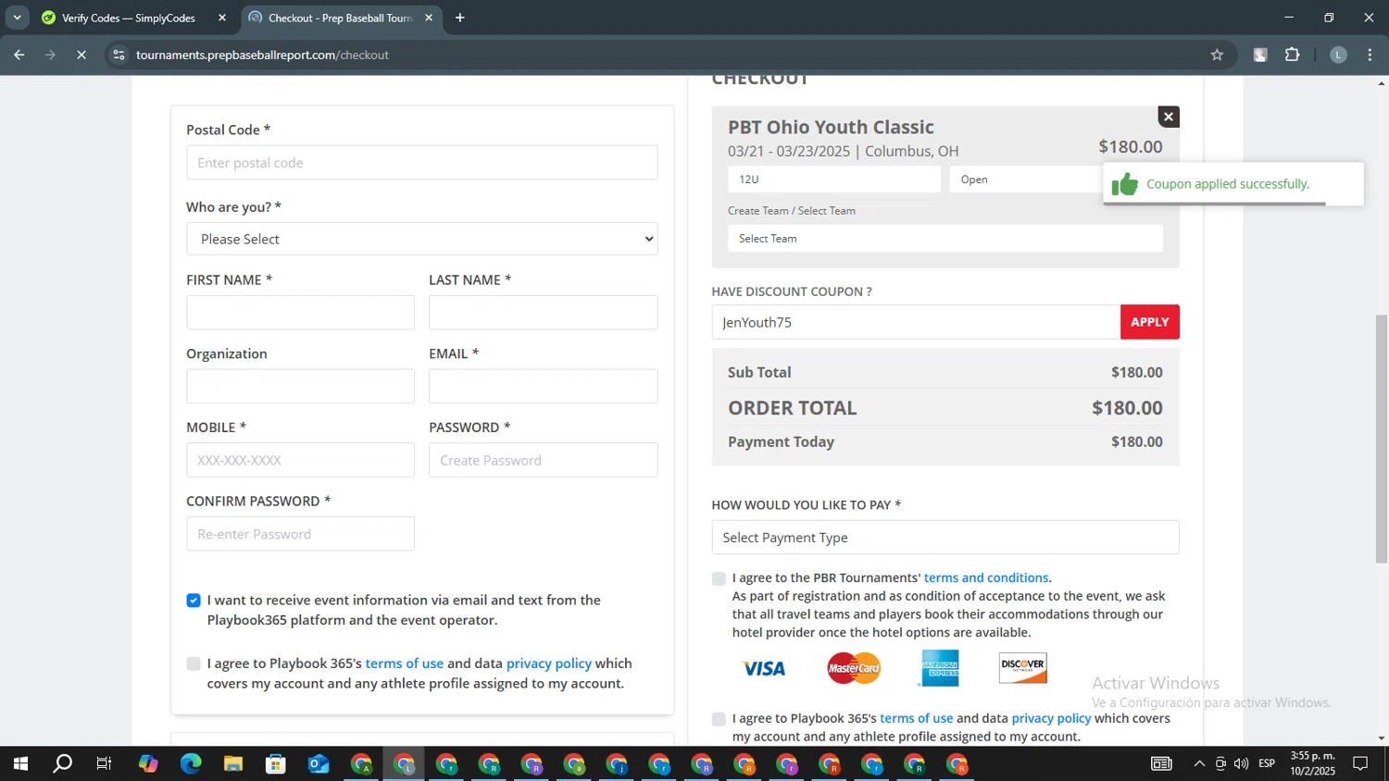This screenshot has width=1389, height=781.
Task: Bookmark this page with the star icon
Action: pyautogui.click(x=1217, y=55)
